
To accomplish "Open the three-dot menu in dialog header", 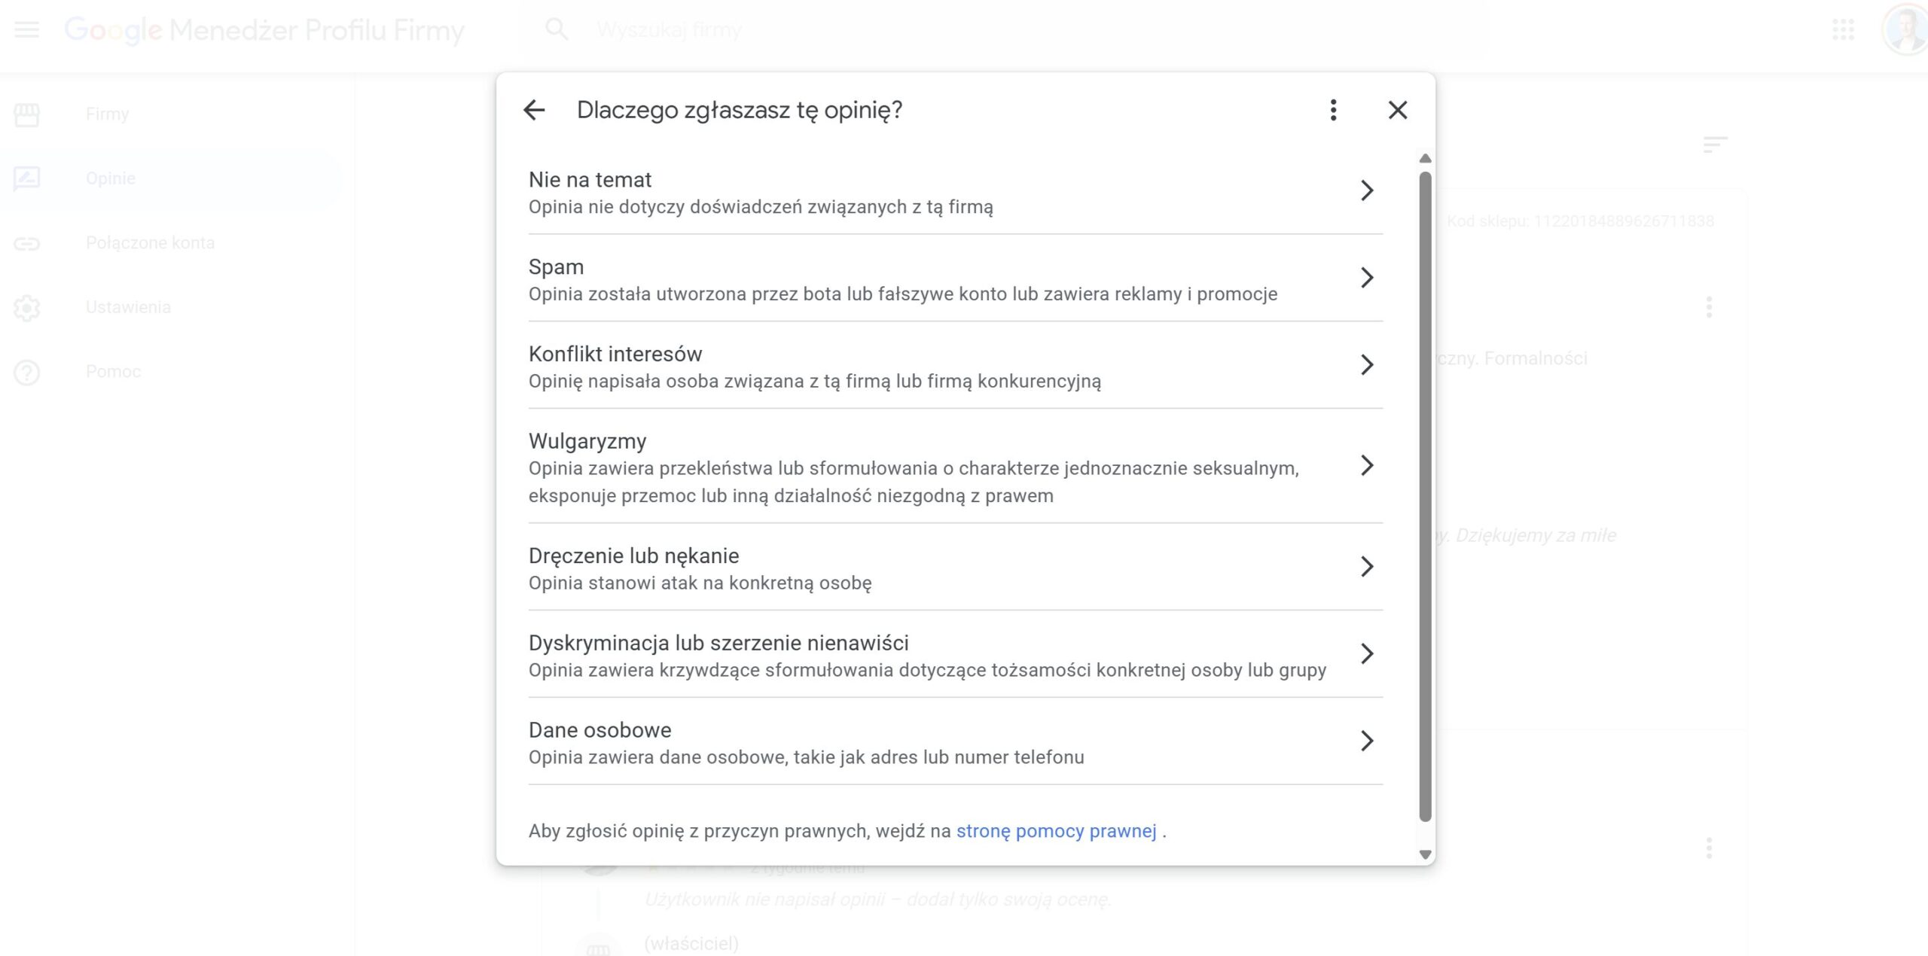I will pyautogui.click(x=1333, y=110).
